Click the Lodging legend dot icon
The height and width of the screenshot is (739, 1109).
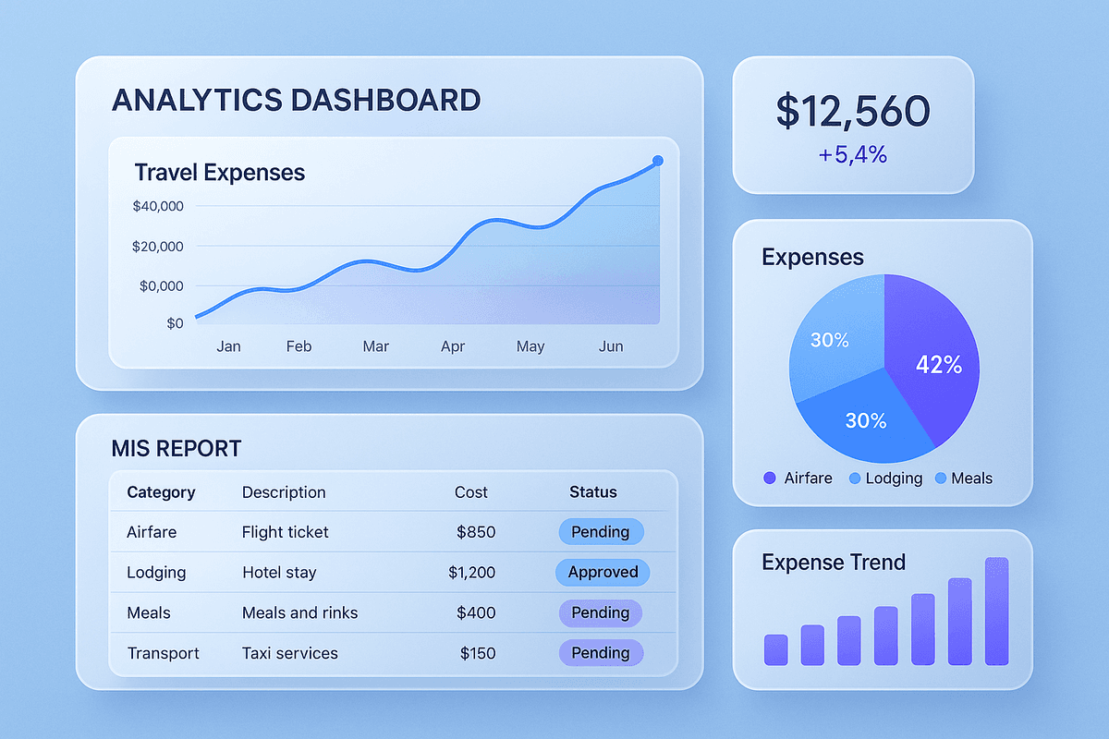click(856, 479)
